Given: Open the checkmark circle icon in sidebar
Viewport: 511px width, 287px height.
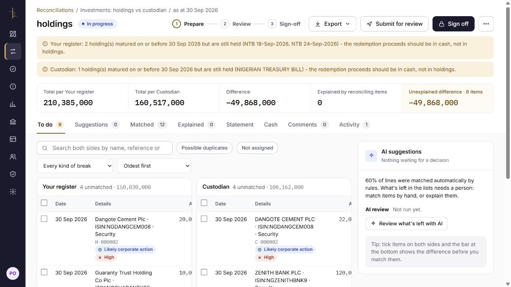Looking at the screenshot, I should coord(13,69).
